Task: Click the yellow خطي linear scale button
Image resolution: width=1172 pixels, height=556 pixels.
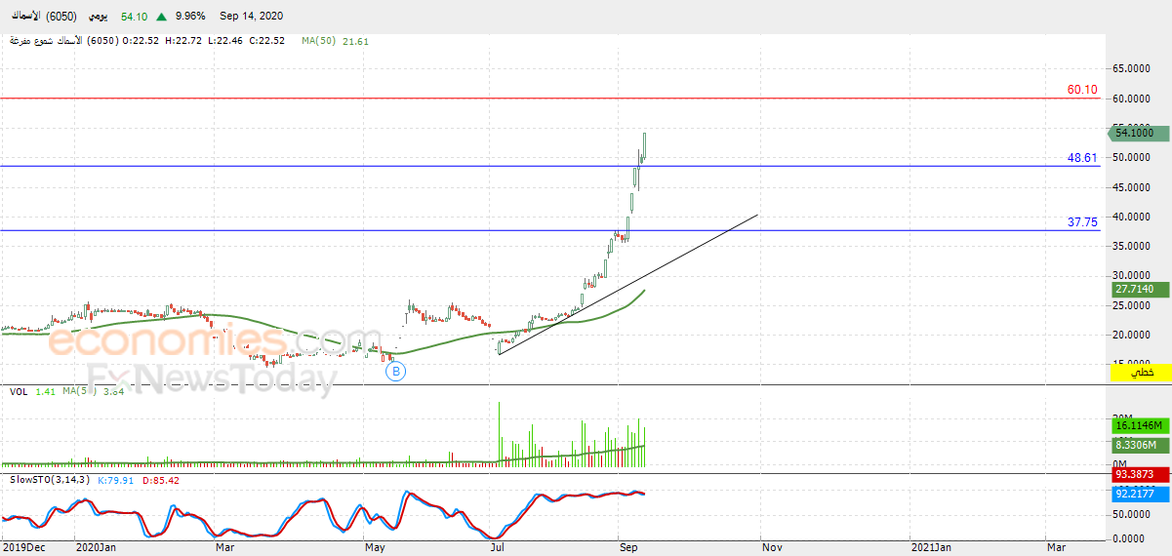Action: click(1139, 373)
